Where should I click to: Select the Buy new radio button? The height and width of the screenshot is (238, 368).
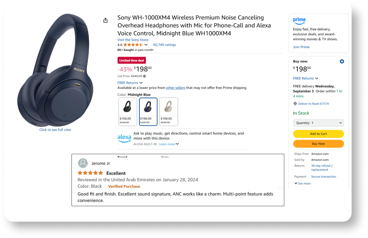[x=342, y=62]
